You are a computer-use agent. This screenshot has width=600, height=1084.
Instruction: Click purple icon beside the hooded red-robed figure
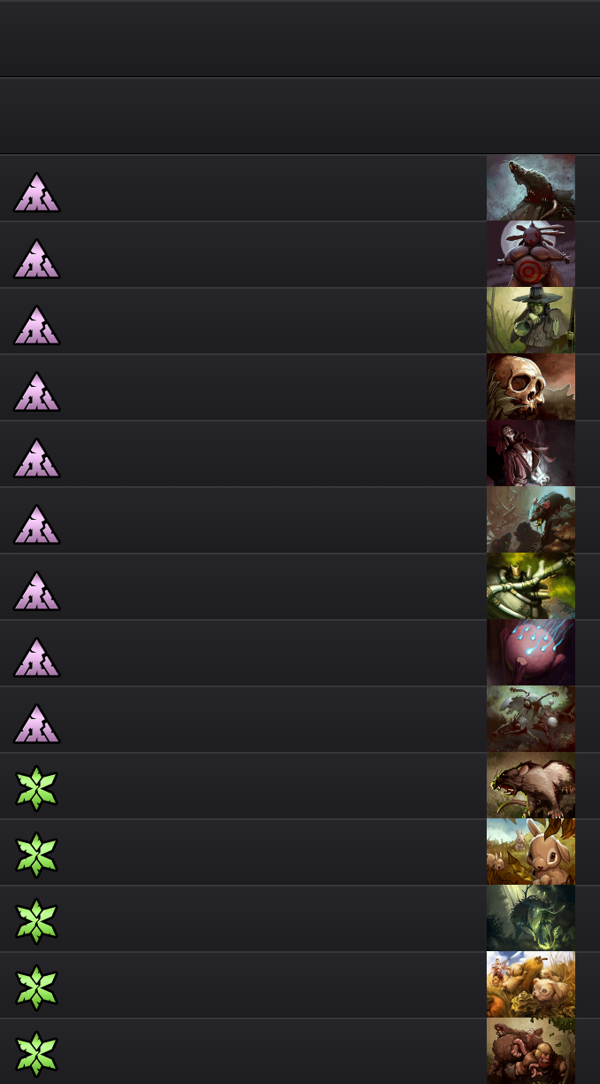click(36, 458)
